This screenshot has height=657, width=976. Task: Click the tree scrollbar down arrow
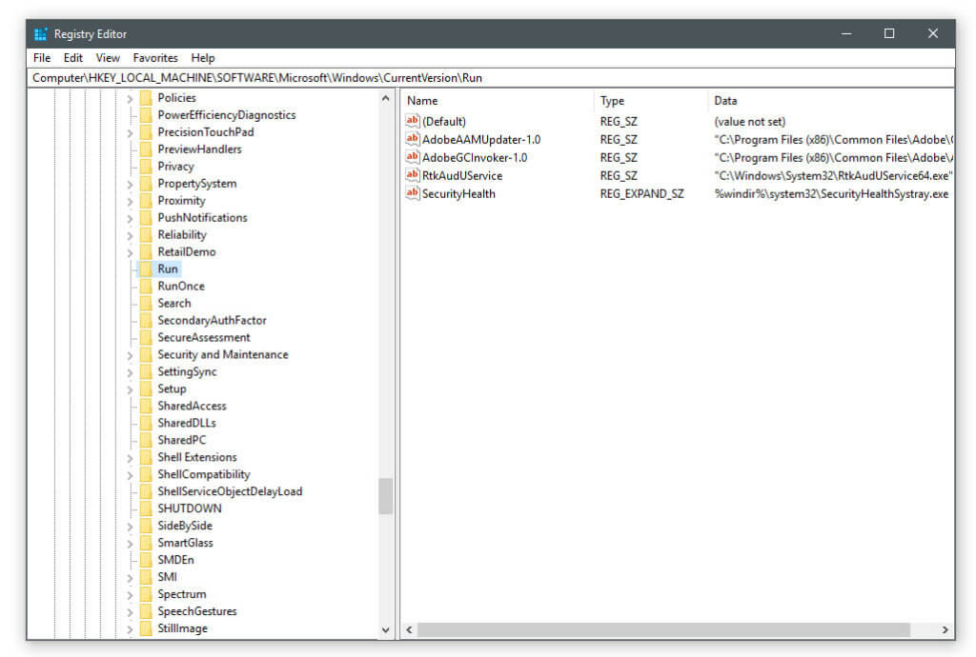point(385,629)
